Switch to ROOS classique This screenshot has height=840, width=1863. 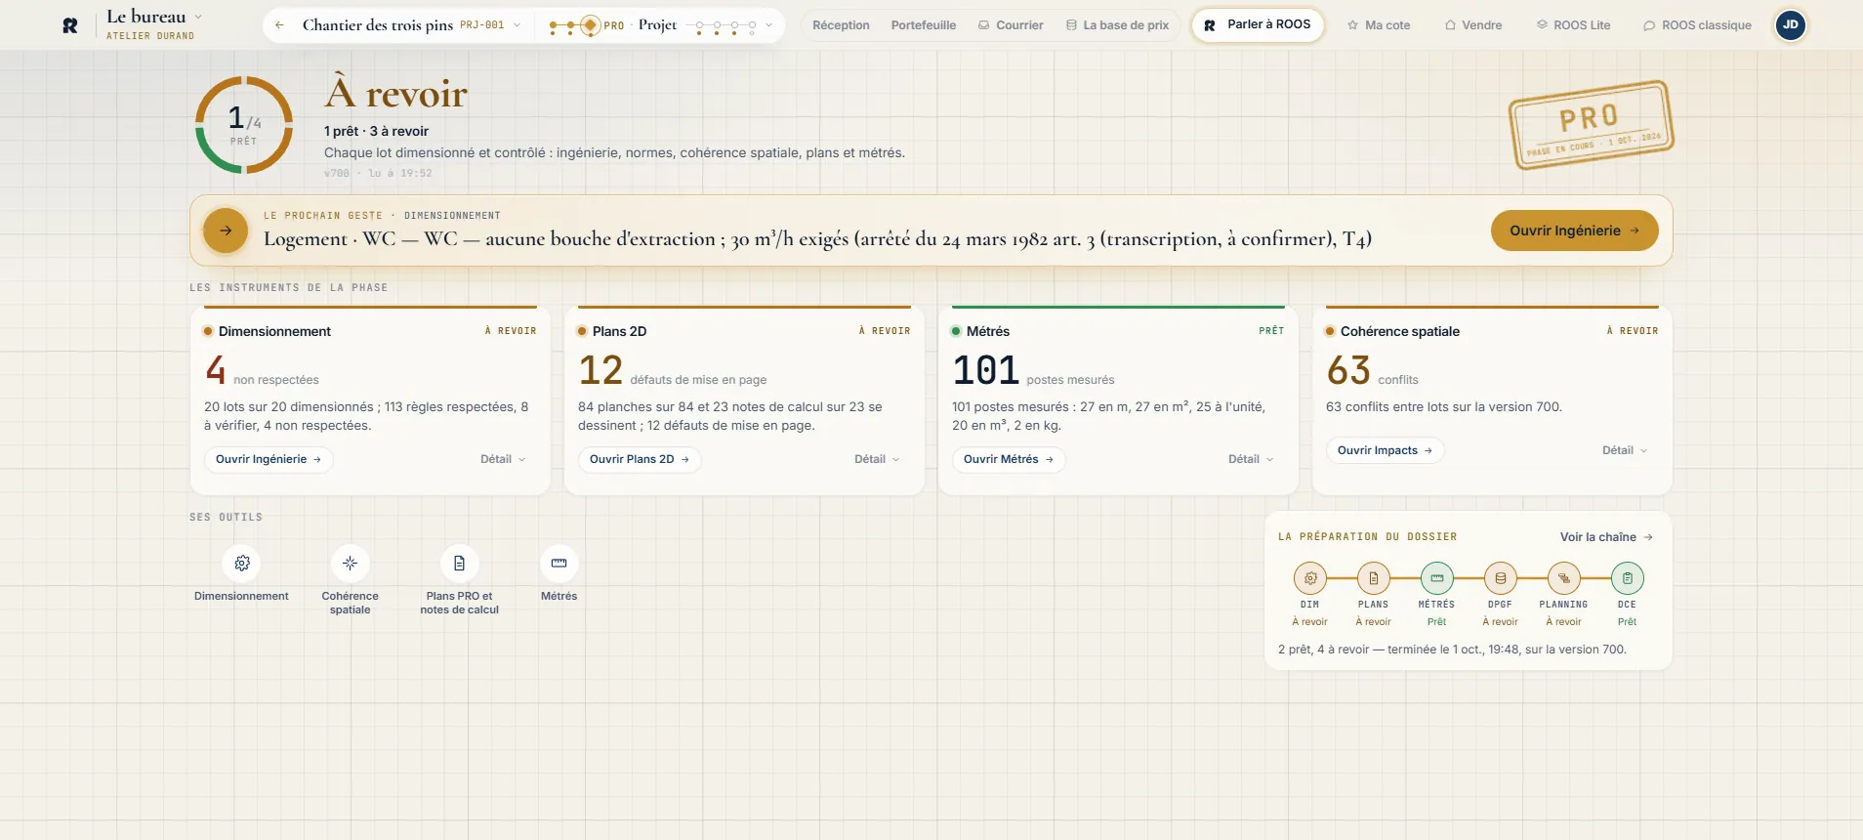(1697, 25)
